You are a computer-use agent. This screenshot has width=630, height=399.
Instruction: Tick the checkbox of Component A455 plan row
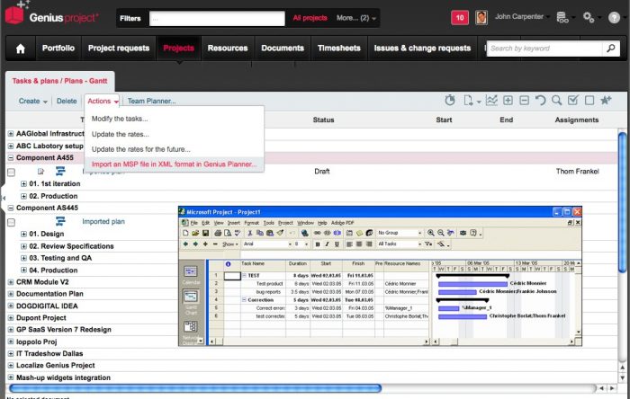[x=11, y=172]
